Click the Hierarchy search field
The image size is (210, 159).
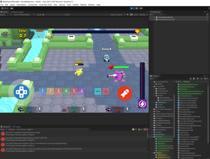[x=184, y=15]
